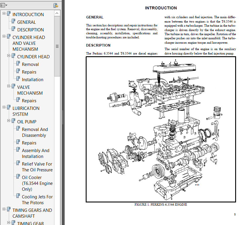This screenshot has width=246, height=225.
Task: Go to Removal And Disassembly bookmark
Action: coord(35,132)
